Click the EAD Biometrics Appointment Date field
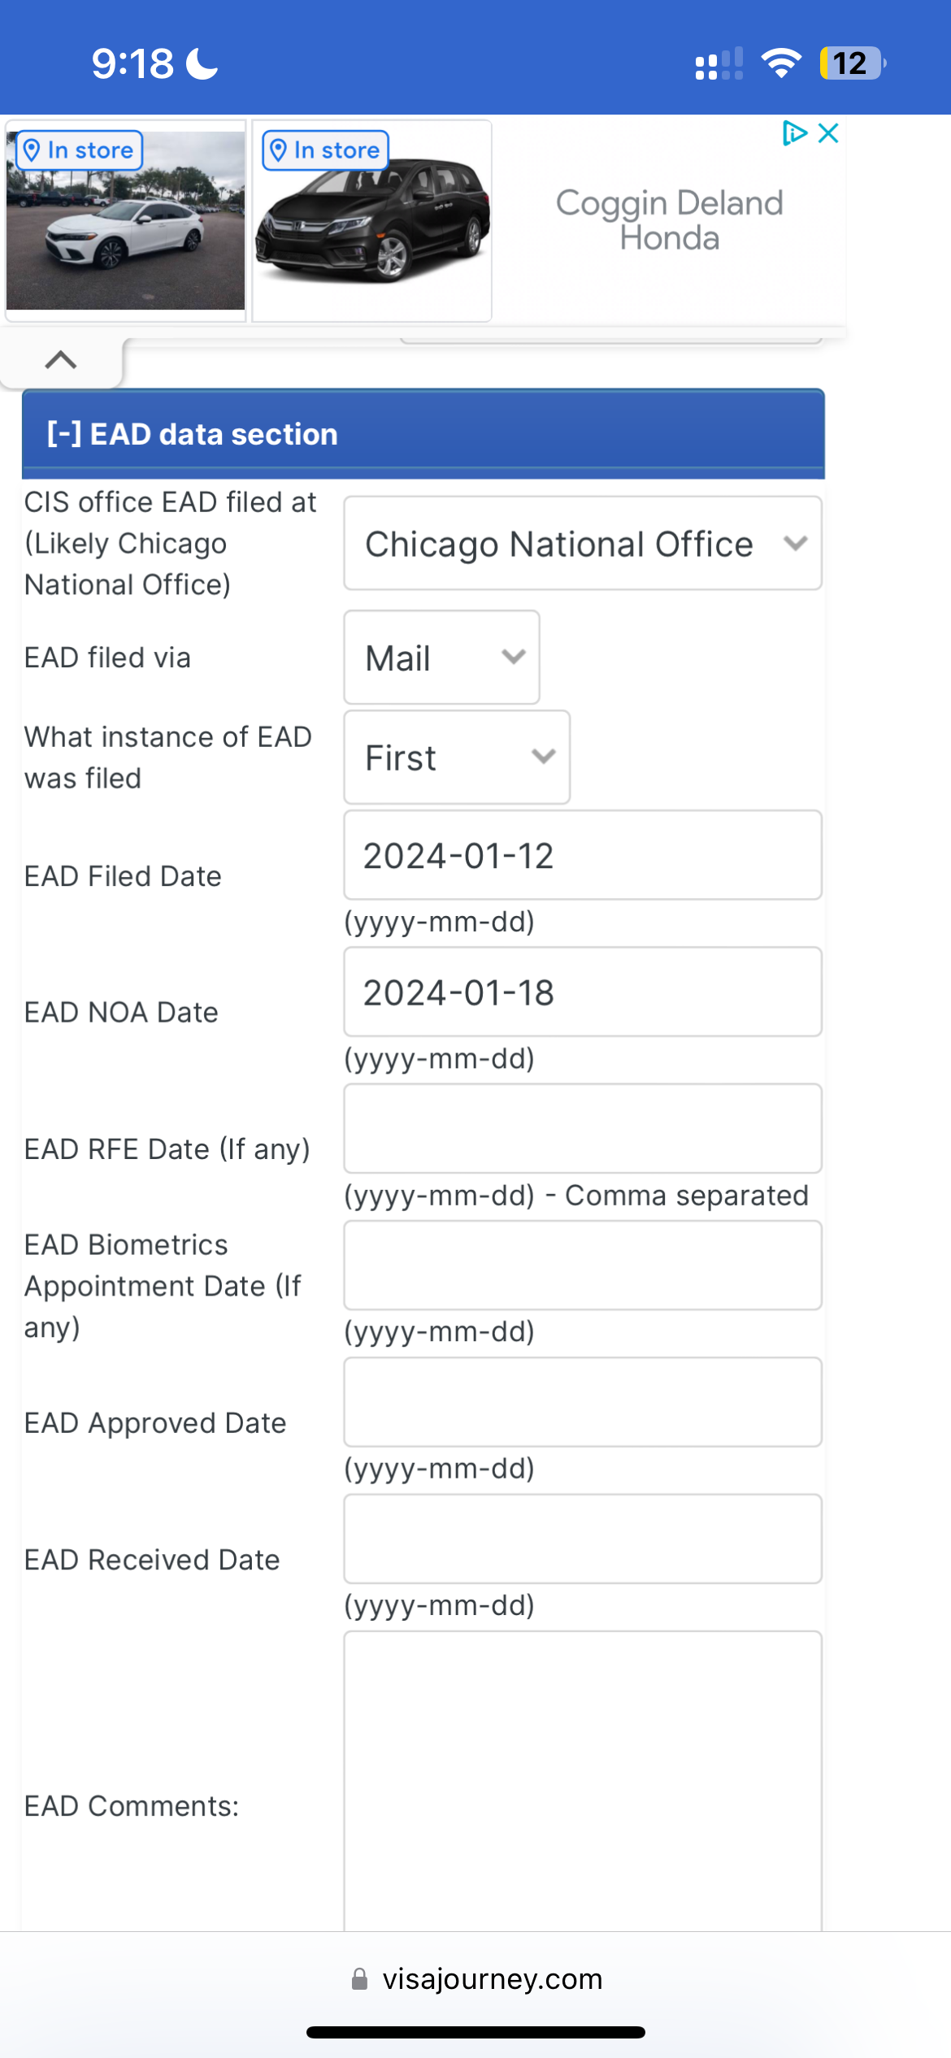 coord(583,1266)
